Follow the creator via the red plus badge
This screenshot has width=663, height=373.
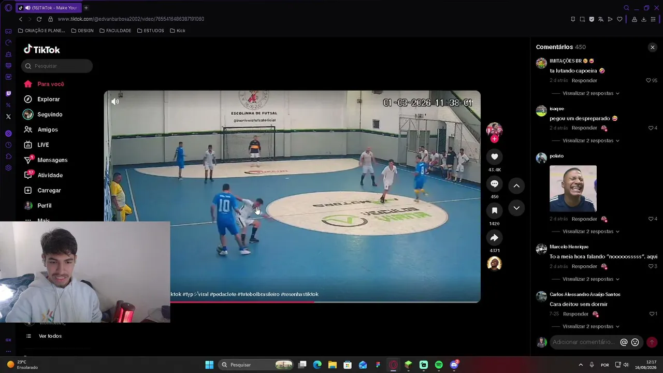[x=494, y=139]
